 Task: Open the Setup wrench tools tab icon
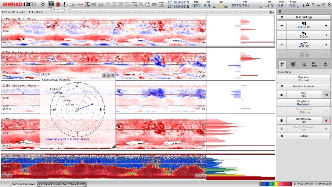coord(304,64)
